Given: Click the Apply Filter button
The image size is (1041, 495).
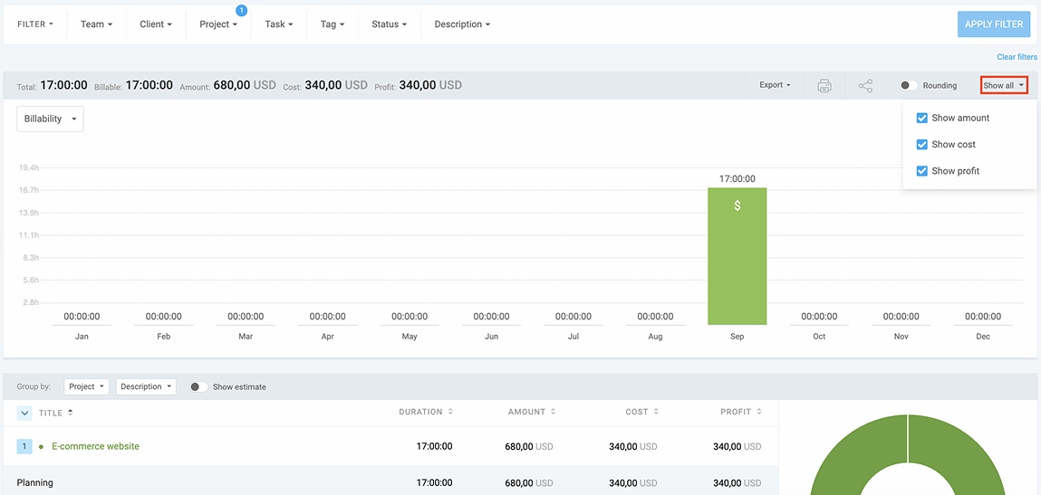Looking at the screenshot, I should [993, 24].
